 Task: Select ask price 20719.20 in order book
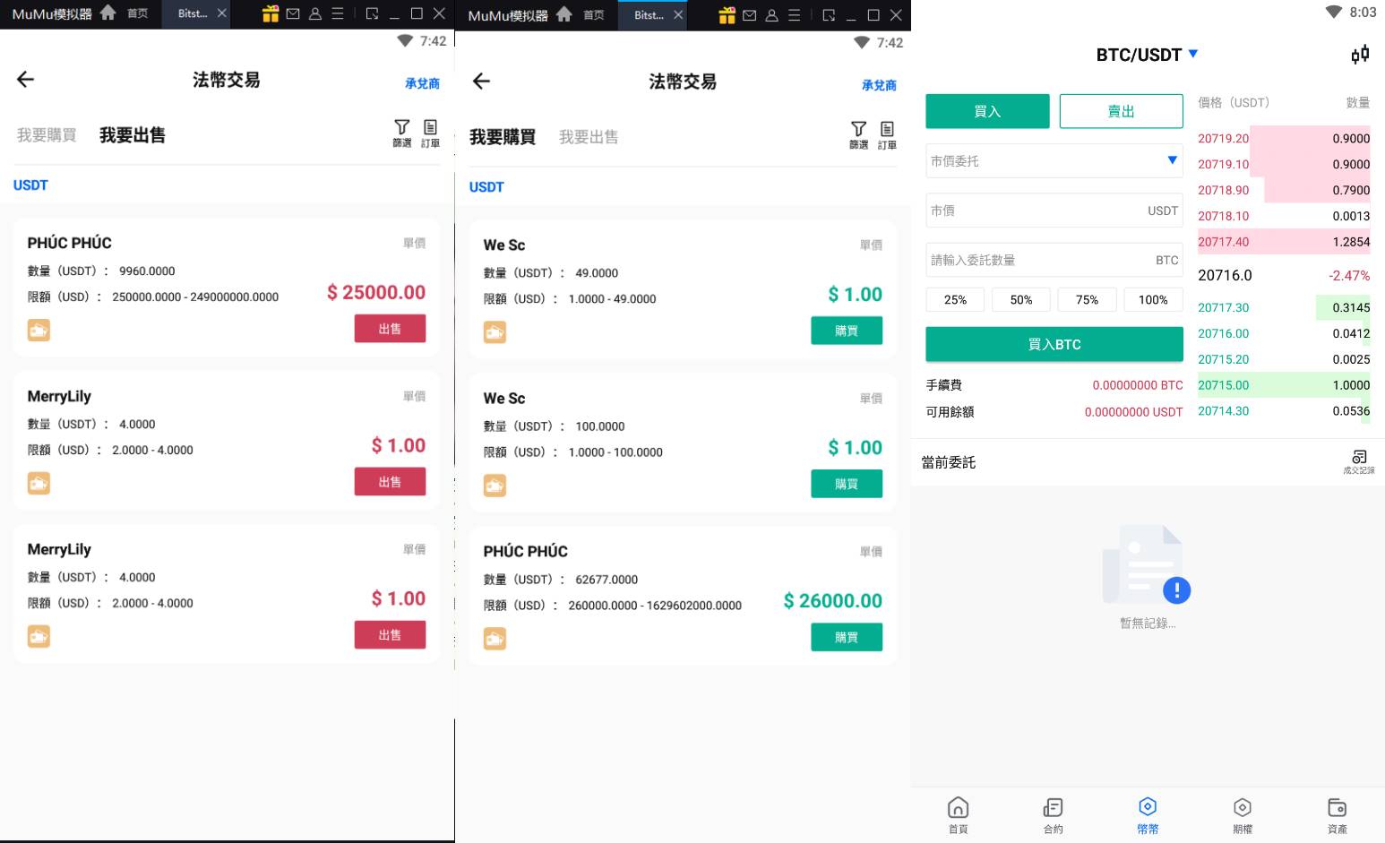1223,139
